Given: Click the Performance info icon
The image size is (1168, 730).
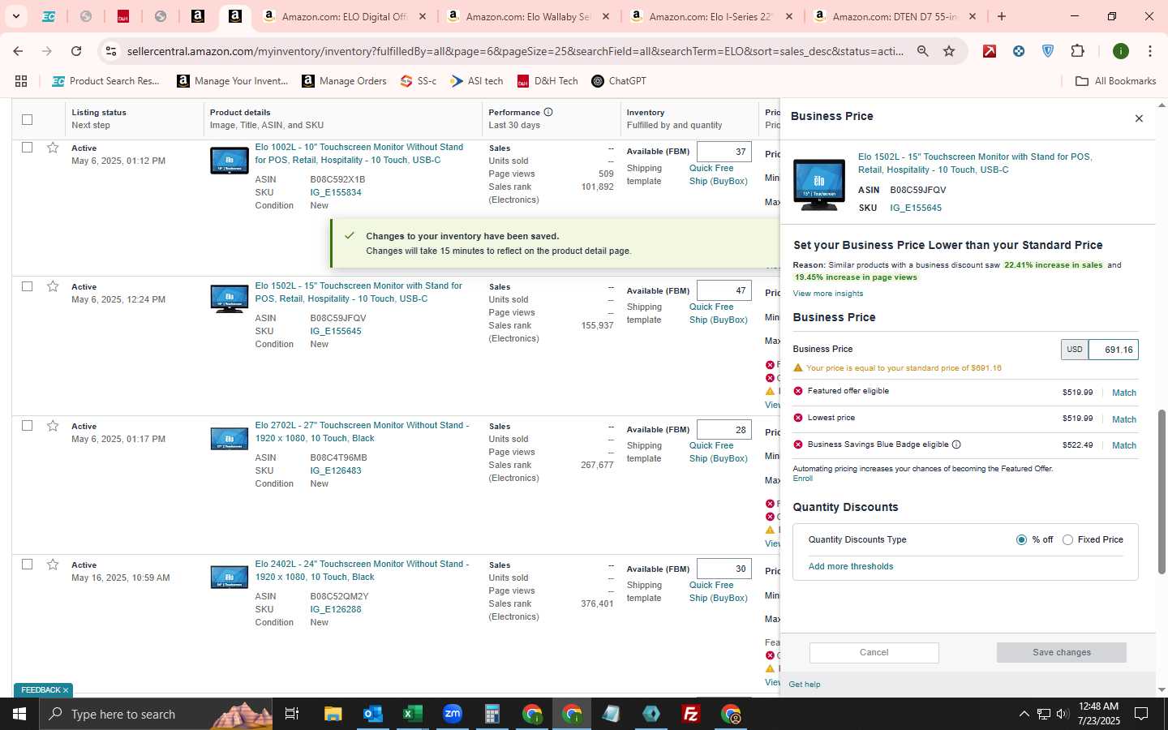Looking at the screenshot, I should [x=548, y=112].
